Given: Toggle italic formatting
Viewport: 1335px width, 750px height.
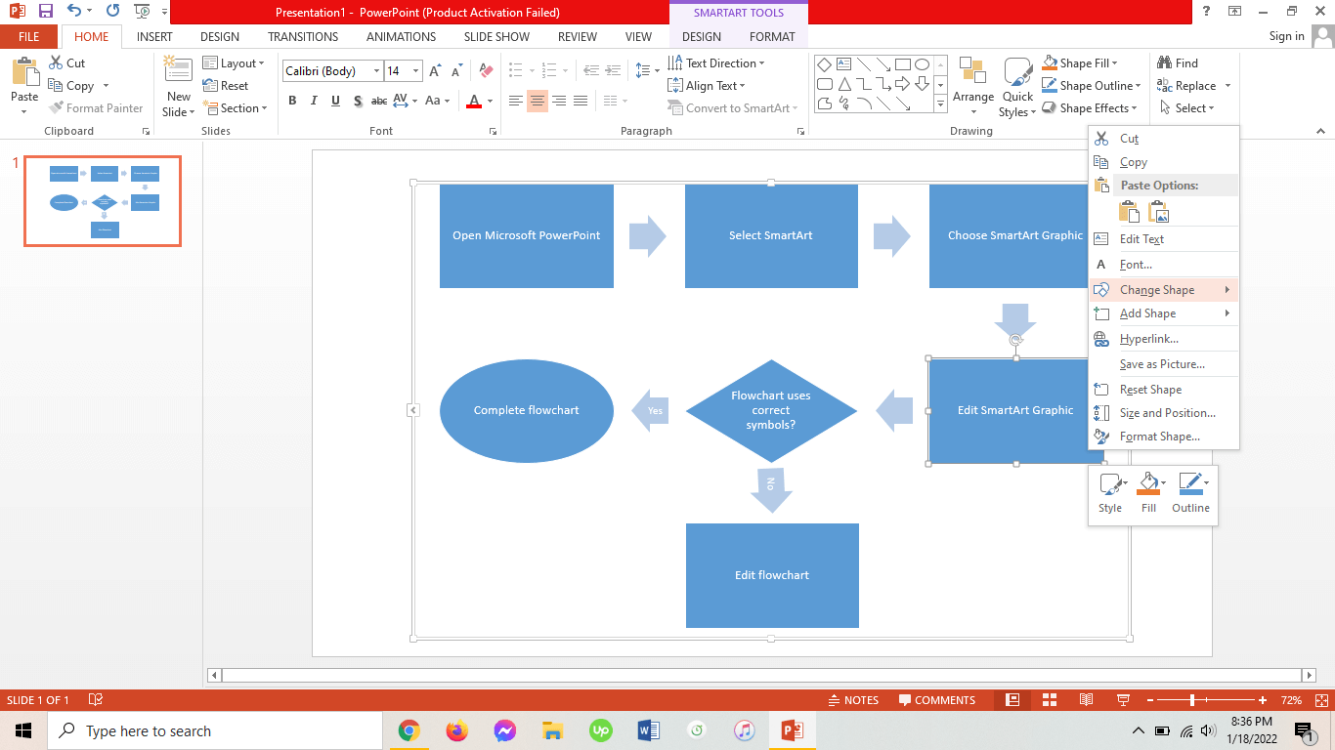Looking at the screenshot, I should [313, 101].
